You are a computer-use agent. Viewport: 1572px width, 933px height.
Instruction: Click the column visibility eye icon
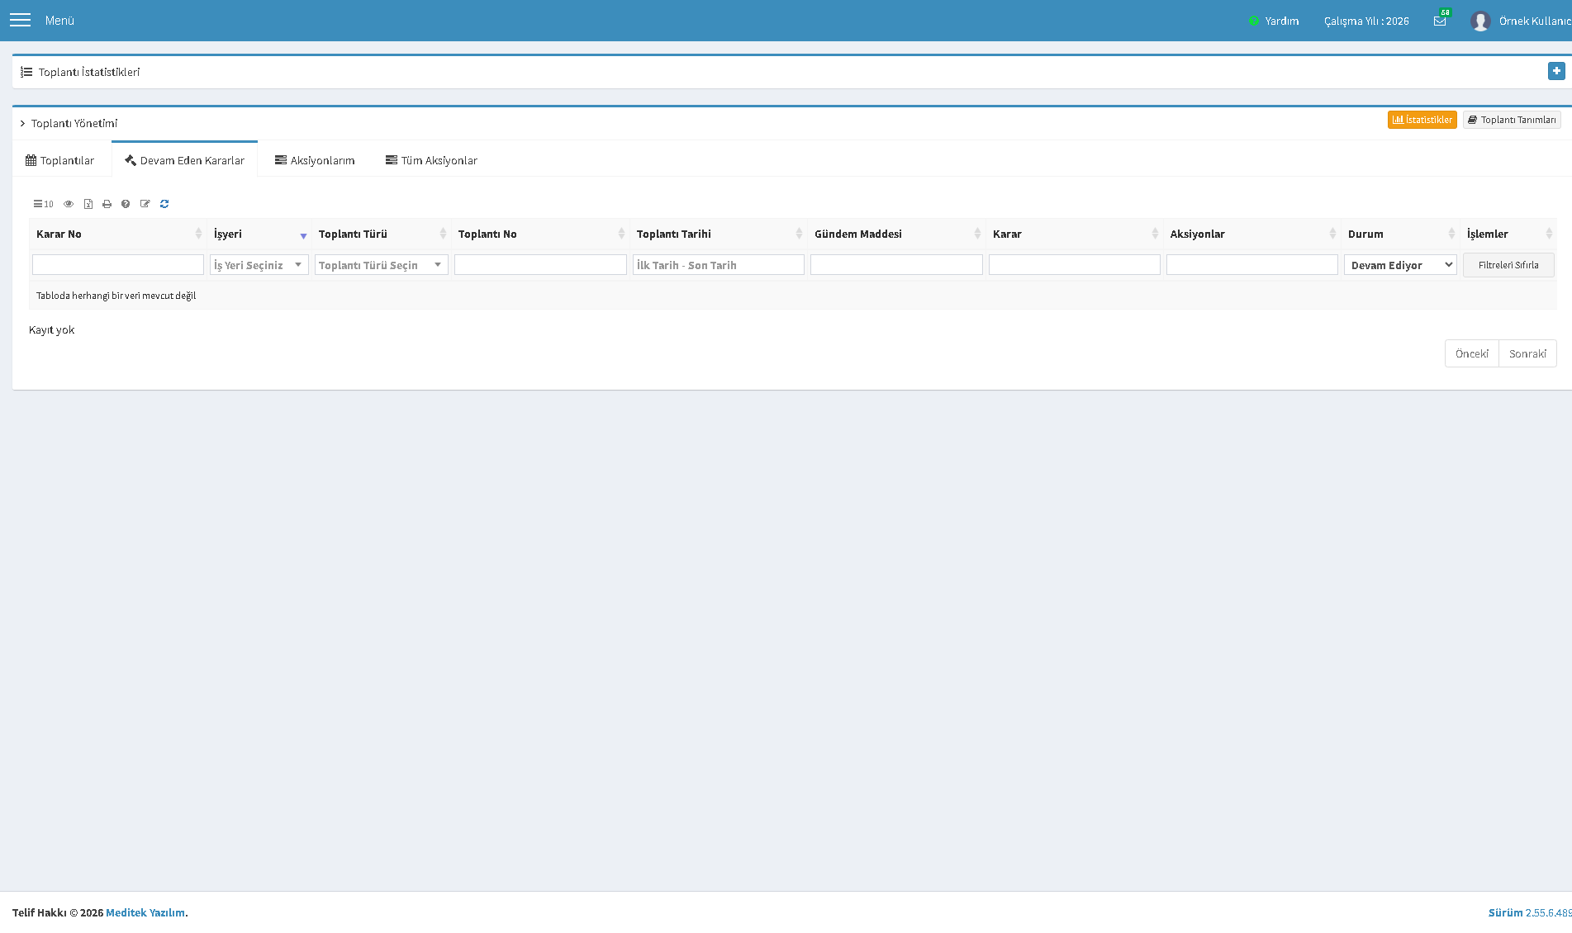(x=69, y=204)
